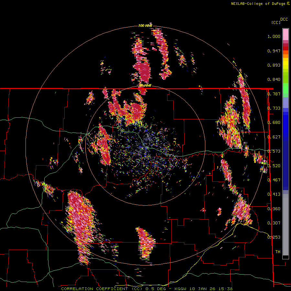Image resolution: width=291 pixels, height=291 pixels.
Task: Click the 0.840 legend value
Action: pyautogui.click(x=274, y=80)
